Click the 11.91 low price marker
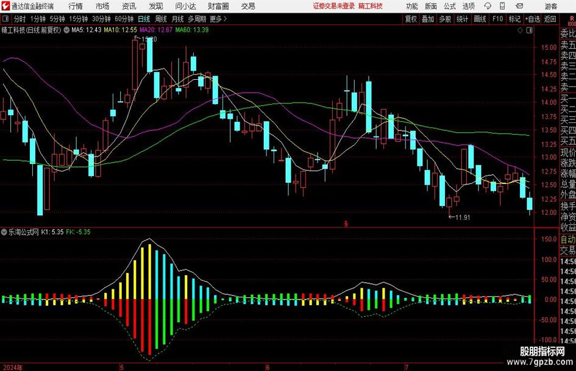Screen dimensions: 576x371 pos(460,217)
